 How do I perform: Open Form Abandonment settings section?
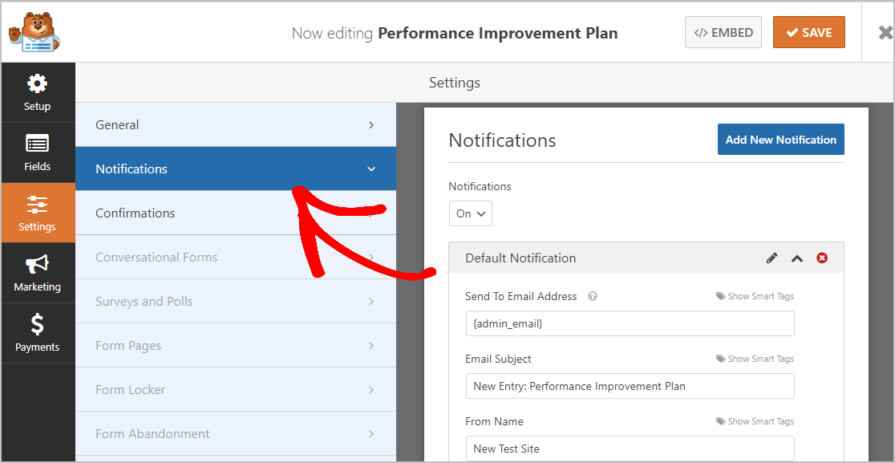(236, 434)
